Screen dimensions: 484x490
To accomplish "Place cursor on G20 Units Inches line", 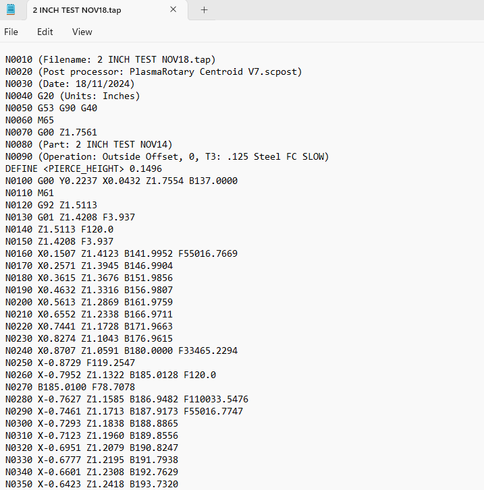I will (73, 96).
